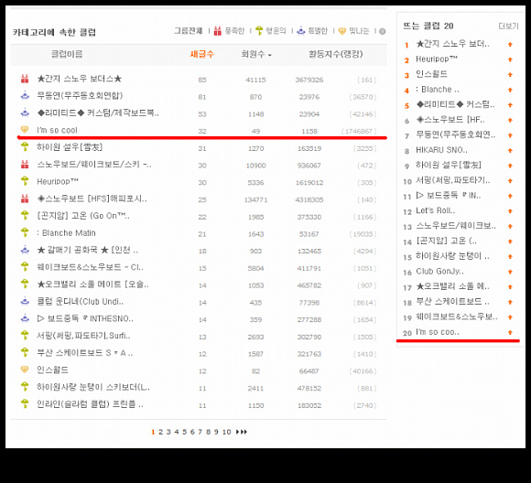Click the diamond icon beside I'm so cool
This screenshot has width=531, height=483.
25,129
